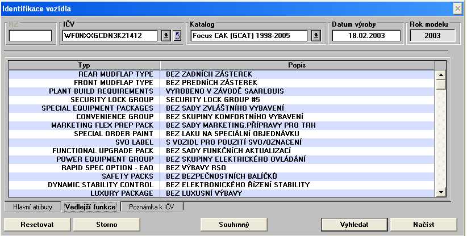Click the scrollbar down arrow in the list

point(440,193)
